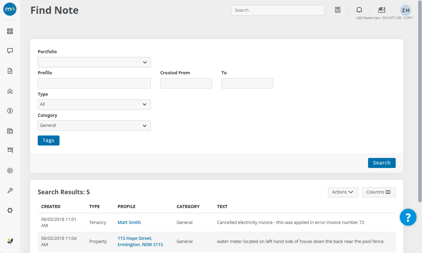Click the MRI logo icon
422x253 pixels.
[10, 9]
